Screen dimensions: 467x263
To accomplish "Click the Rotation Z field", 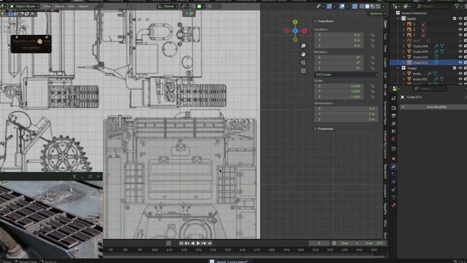I will tap(339, 68).
